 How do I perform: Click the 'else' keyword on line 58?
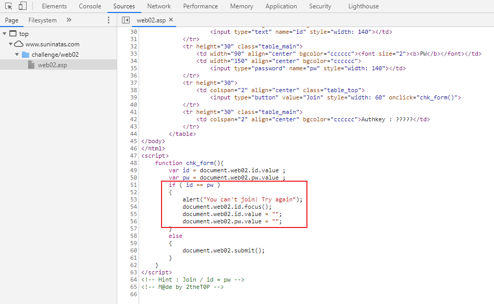(x=176, y=236)
